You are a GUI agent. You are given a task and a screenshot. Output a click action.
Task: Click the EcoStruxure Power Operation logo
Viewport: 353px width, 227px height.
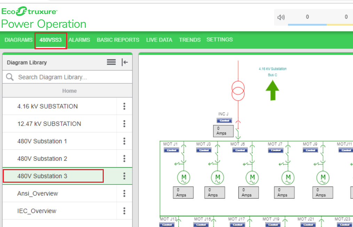pyautogui.click(x=44, y=18)
